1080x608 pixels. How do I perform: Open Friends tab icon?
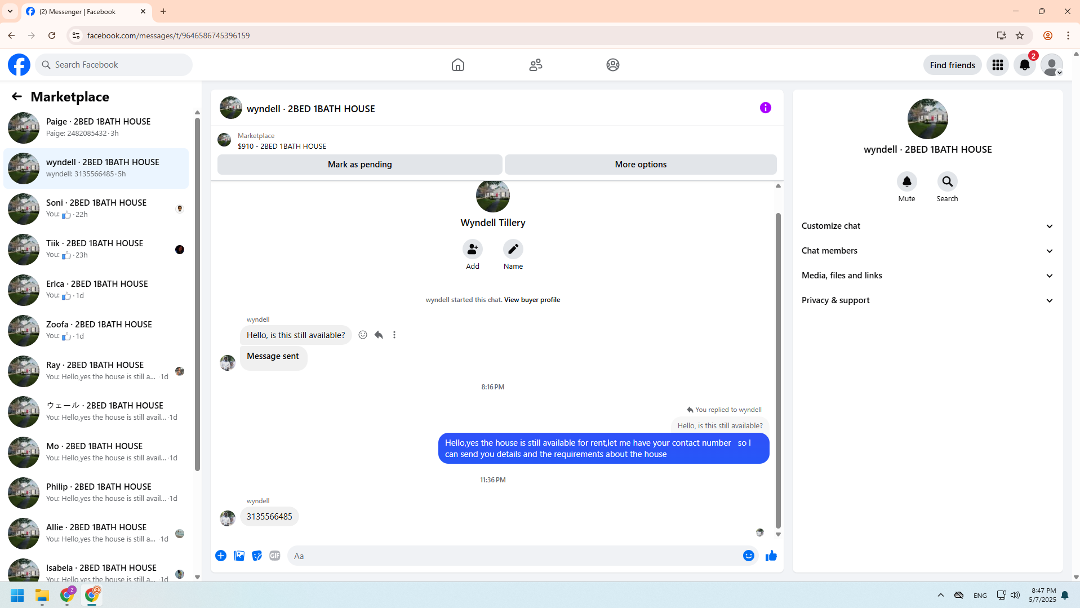(535, 65)
